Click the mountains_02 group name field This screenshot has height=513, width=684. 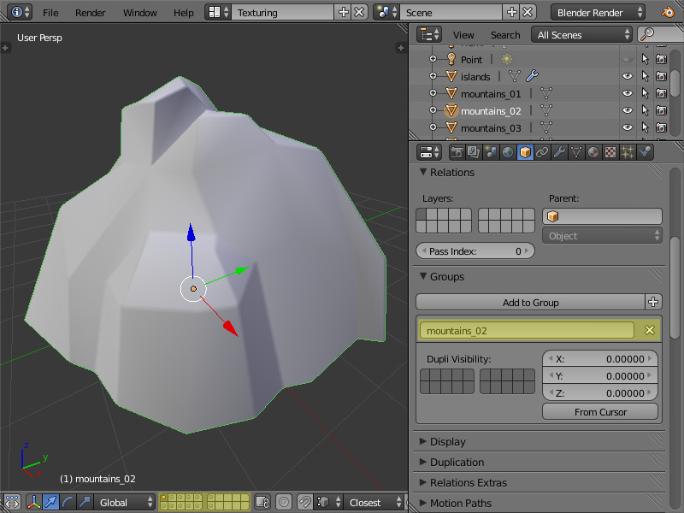click(x=527, y=331)
